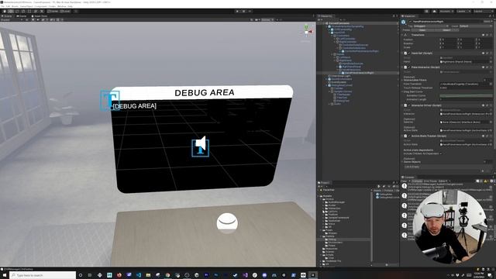Open the File menu
The width and height of the screenshot is (496, 279).
point(3,6)
